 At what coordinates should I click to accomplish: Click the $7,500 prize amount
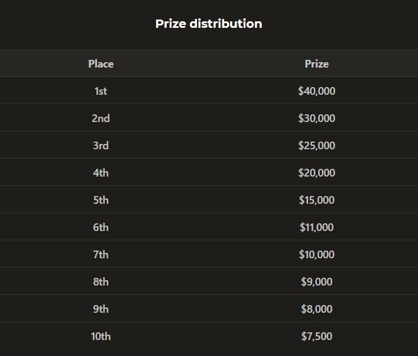pyautogui.click(x=316, y=336)
